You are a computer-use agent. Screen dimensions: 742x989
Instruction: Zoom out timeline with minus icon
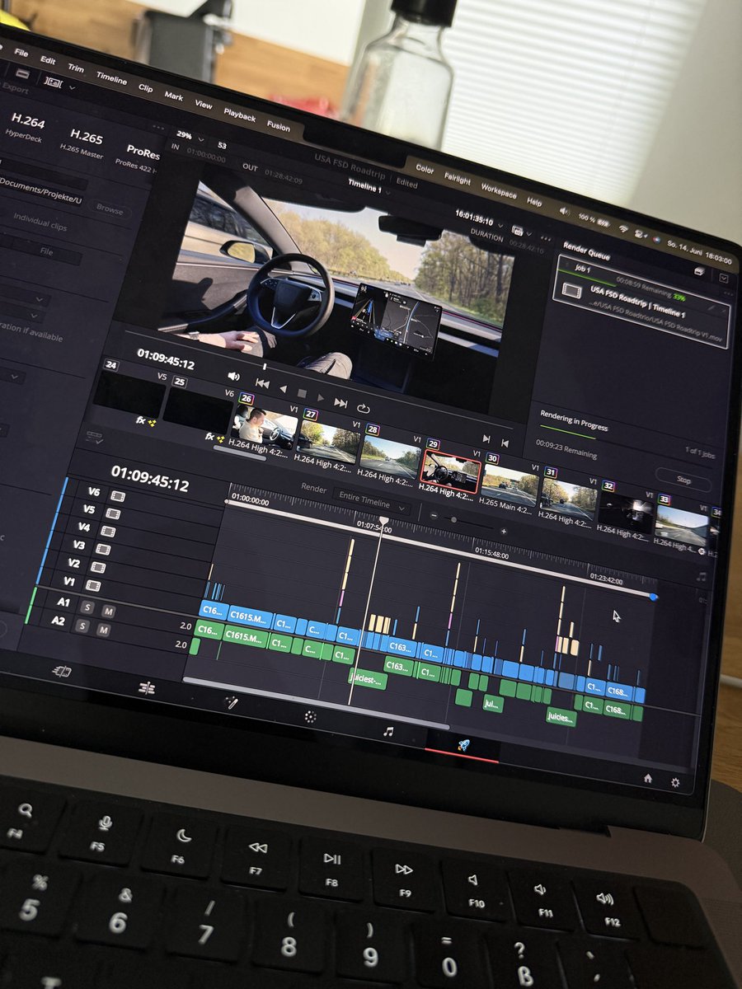434,516
